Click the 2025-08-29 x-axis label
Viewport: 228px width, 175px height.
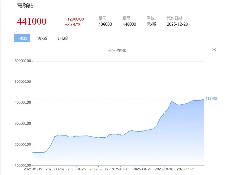click(142, 169)
